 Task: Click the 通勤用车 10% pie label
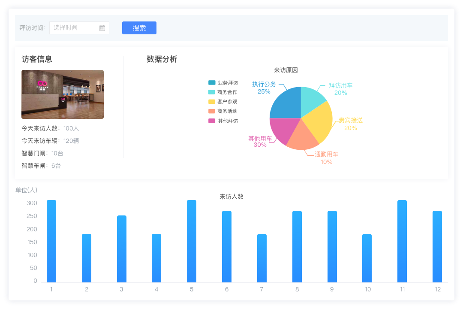coord(326,158)
